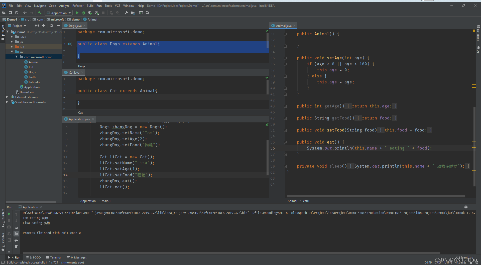Toggle code folding of the eat() method
This screenshot has height=265, width=481.
coord(285,142)
